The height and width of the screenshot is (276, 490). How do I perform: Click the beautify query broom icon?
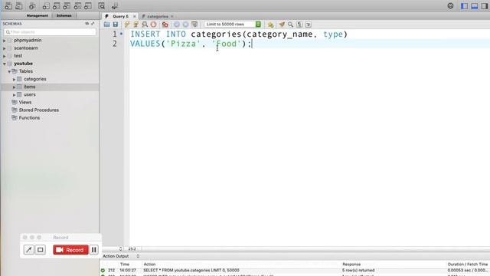click(282, 24)
